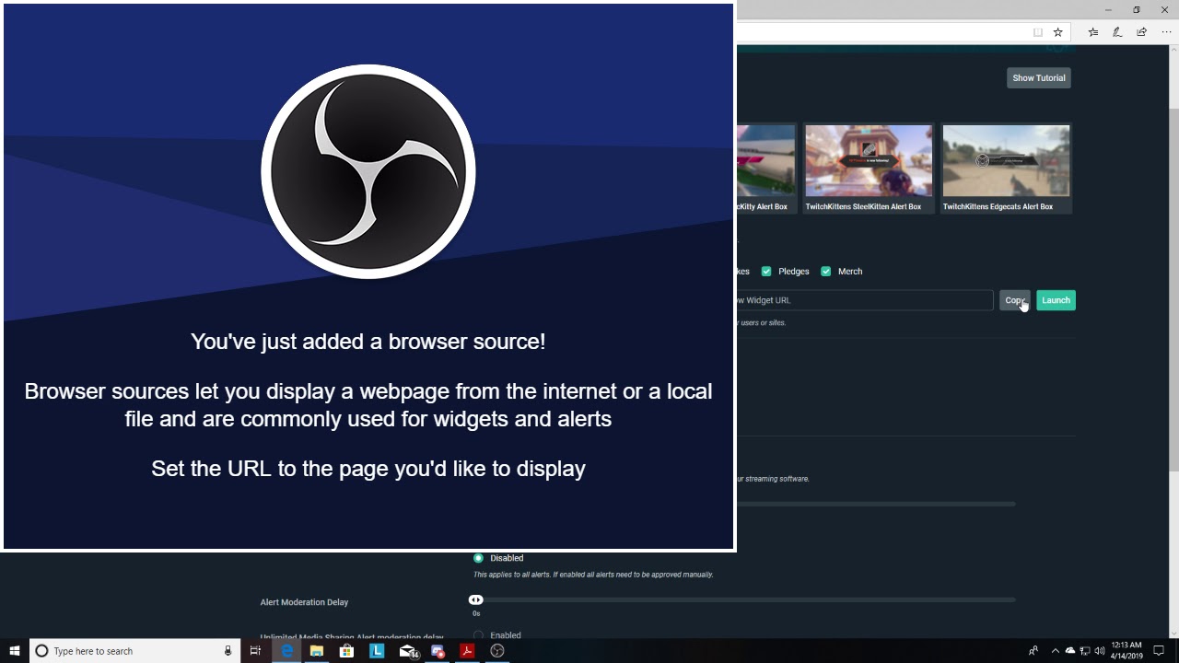Switch to Microsoft Edge on the taskbar
This screenshot has width=1179, height=663.
(x=286, y=651)
